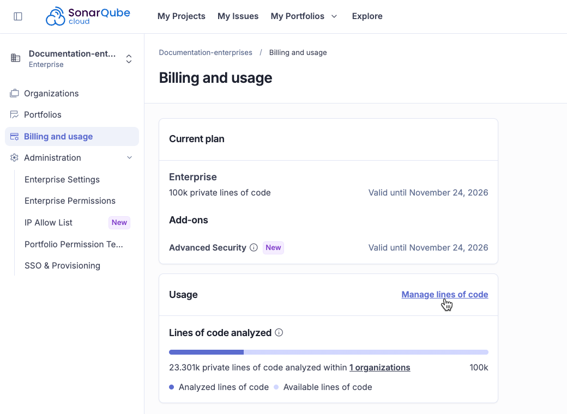Screen dimensions: 567x414
Task: Click the info icon beside Lines of code analyzed
Action: click(279, 332)
